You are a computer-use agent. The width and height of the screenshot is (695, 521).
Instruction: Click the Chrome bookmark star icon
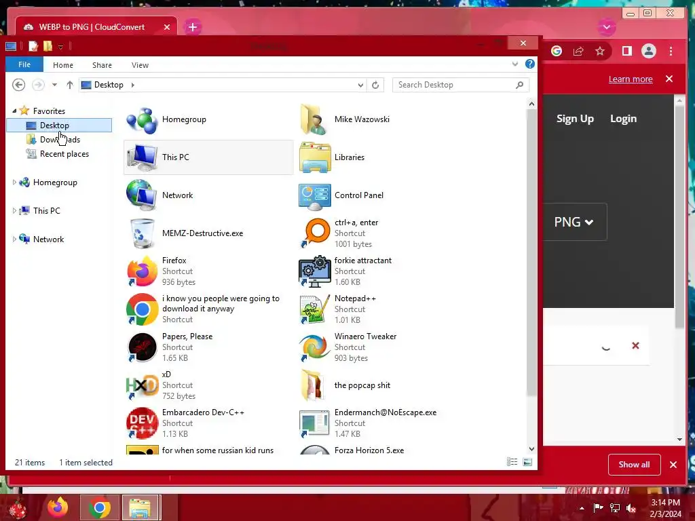600,51
